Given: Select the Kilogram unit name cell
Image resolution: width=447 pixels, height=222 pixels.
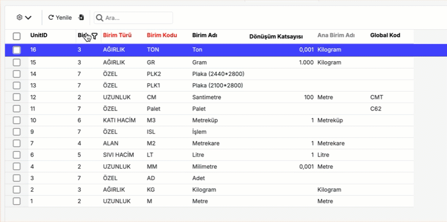Looking at the screenshot, I should coord(205,190).
